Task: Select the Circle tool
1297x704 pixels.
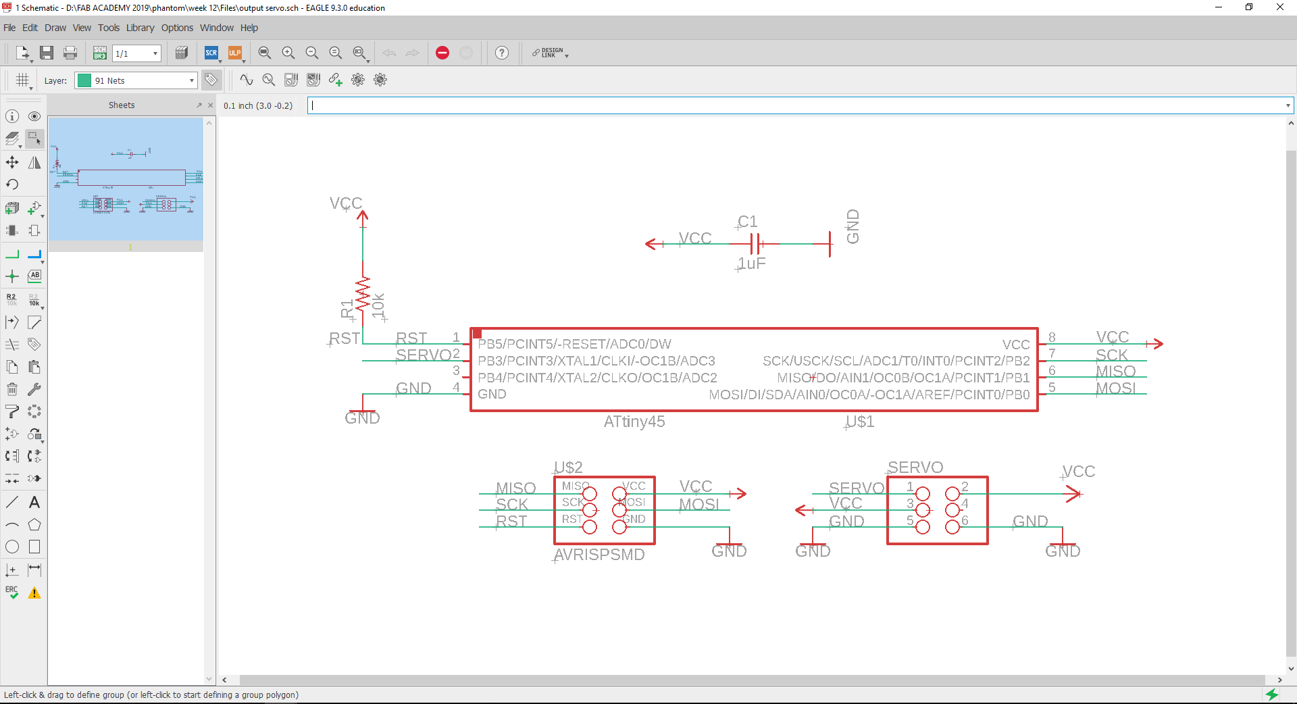Action: point(12,547)
